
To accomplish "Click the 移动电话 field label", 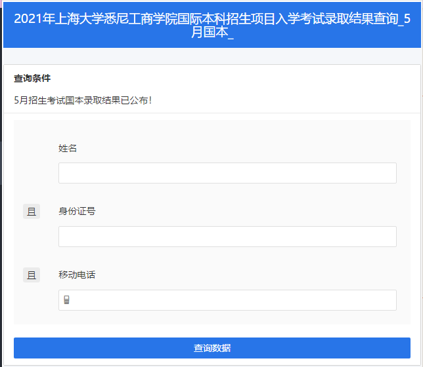I will (77, 275).
